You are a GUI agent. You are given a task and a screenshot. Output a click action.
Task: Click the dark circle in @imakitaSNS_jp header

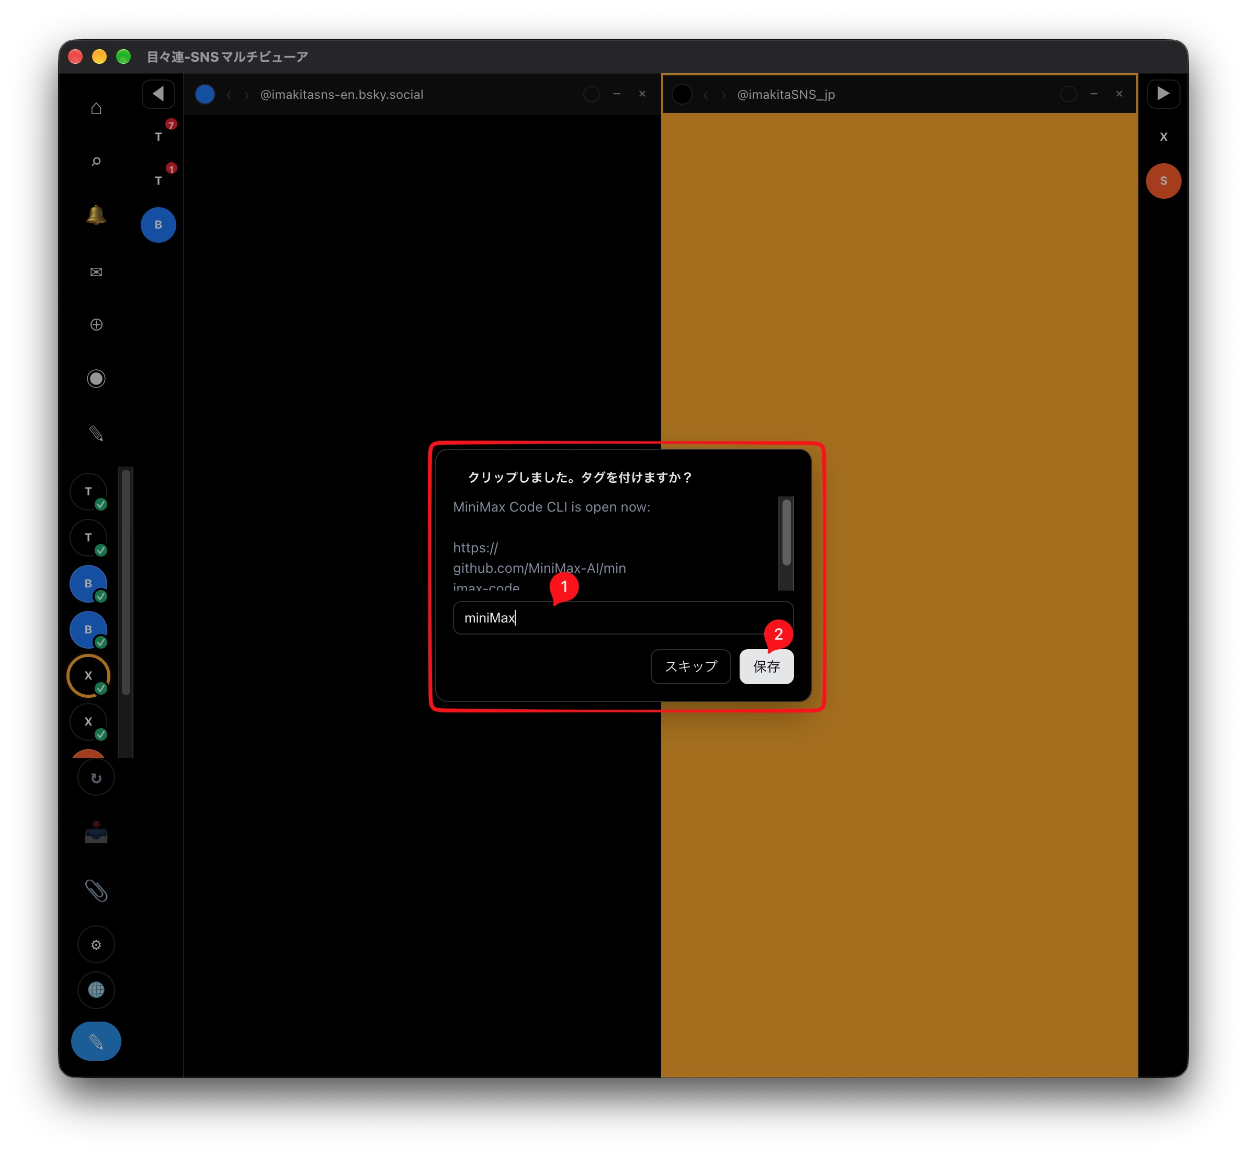pos(682,94)
